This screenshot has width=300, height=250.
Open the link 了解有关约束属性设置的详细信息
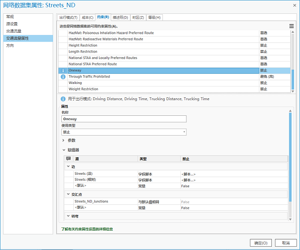[87, 228]
